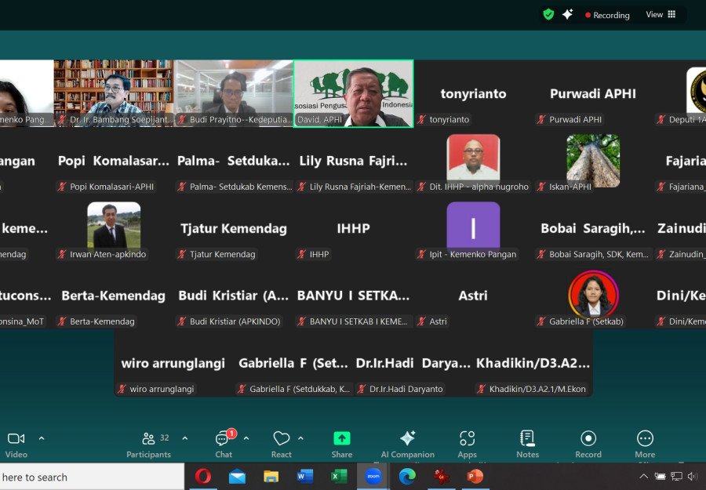
Task: Open the Apps panel
Action: 467,445
